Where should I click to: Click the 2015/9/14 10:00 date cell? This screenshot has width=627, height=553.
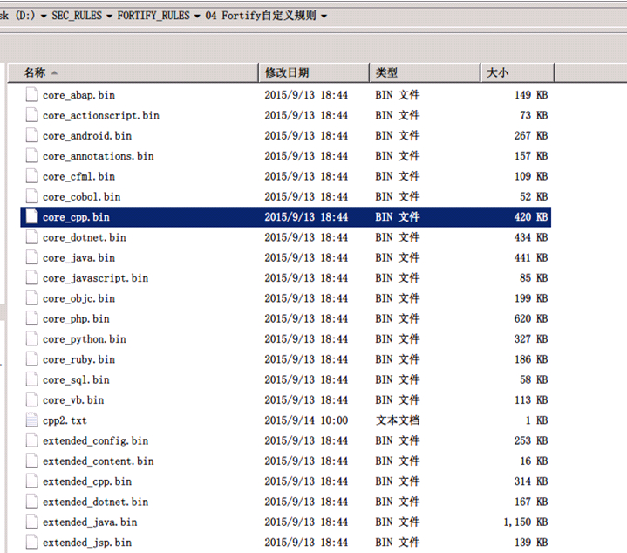pyautogui.click(x=306, y=420)
